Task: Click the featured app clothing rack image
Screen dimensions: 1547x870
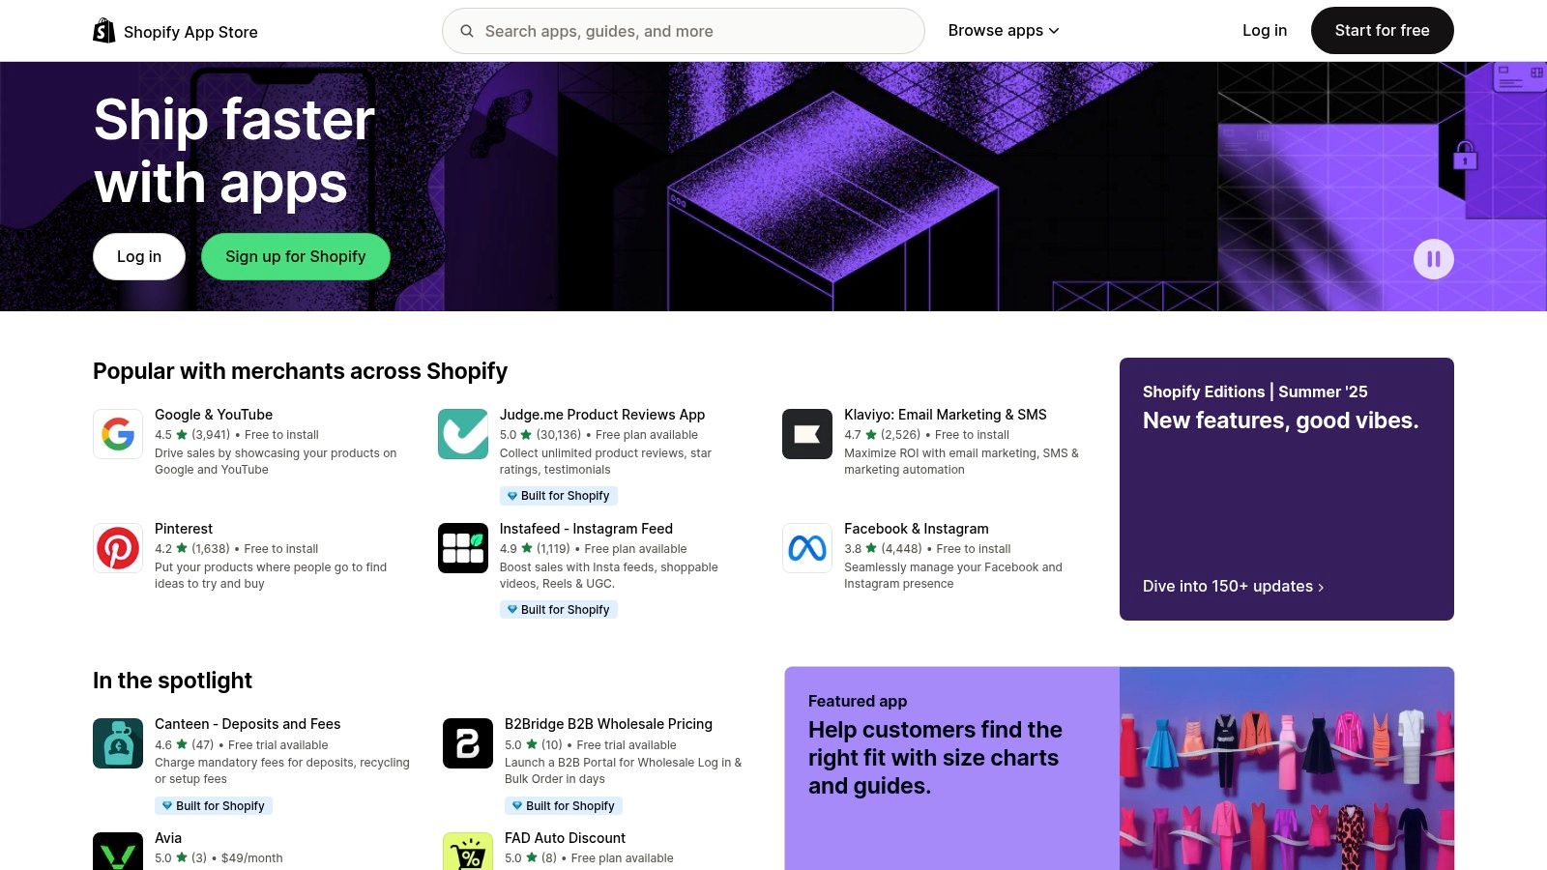Action: point(1286,768)
